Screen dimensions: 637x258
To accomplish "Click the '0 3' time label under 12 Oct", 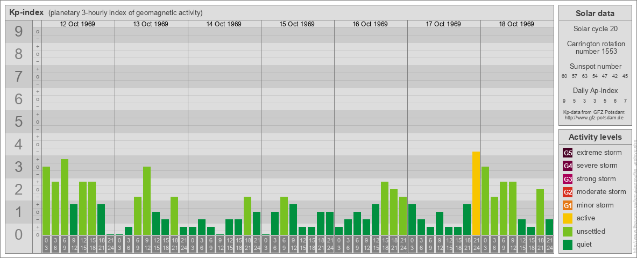I will (46, 244).
